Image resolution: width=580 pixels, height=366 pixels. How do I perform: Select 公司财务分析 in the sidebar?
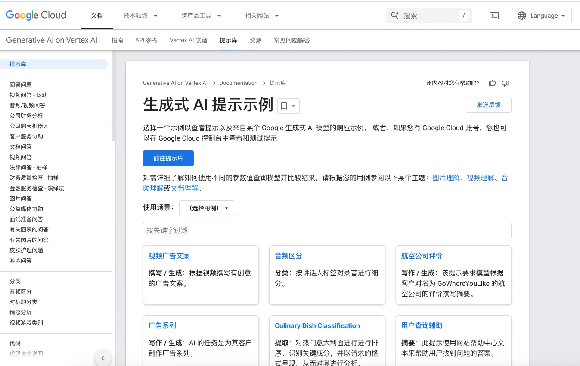pos(26,116)
